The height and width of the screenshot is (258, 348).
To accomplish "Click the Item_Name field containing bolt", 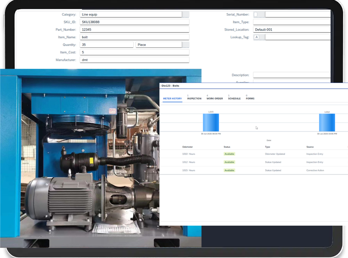I will (x=134, y=37).
